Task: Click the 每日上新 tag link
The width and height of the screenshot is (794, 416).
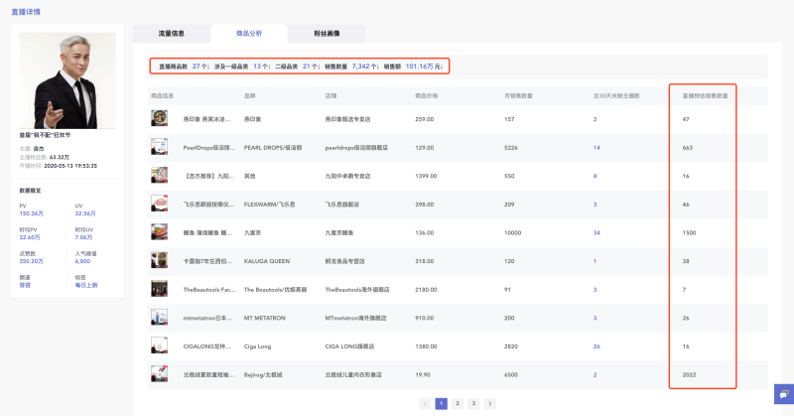Action: (x=86, y=285)
